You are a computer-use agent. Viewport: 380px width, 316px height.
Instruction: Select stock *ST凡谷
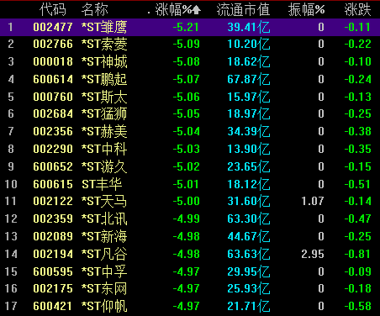(104, 254)
